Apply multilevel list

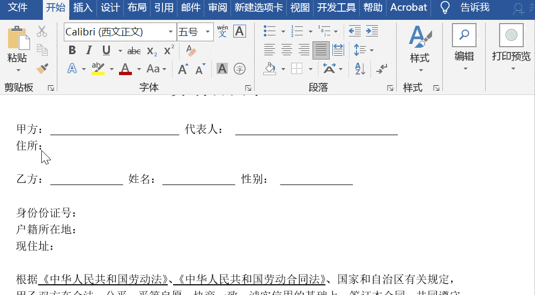324,31
